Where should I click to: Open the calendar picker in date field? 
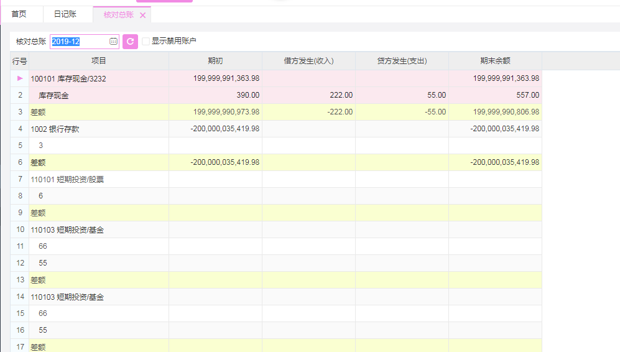coord(113,42)
